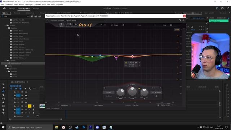Select the Ripple Edit tool
This screenshot has width=231, height=130.
click(3, 91)
